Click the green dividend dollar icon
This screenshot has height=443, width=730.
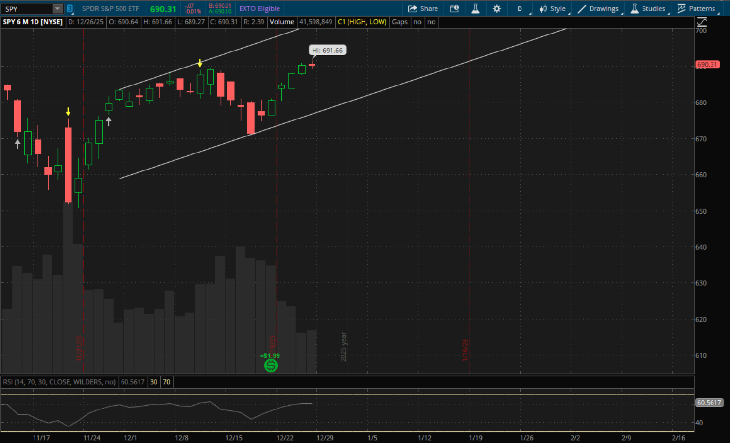271,365
